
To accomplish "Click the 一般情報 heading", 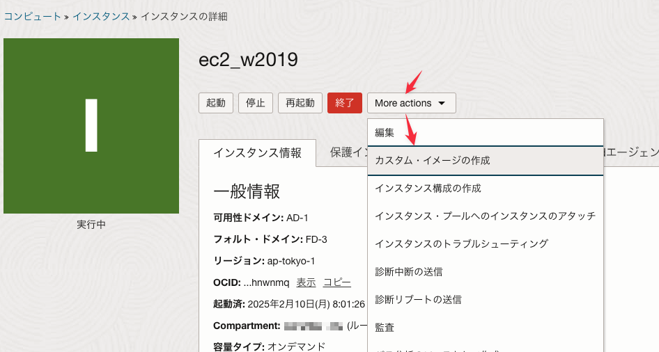I will (x=247, y=191).
